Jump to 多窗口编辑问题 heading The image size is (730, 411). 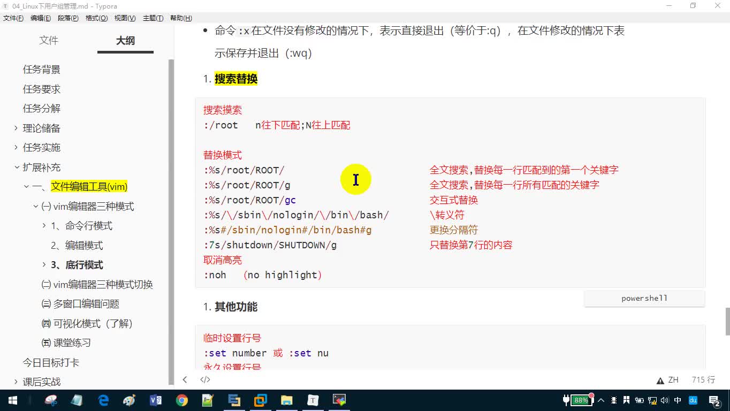pyautogui.click(x=80, y=304)
